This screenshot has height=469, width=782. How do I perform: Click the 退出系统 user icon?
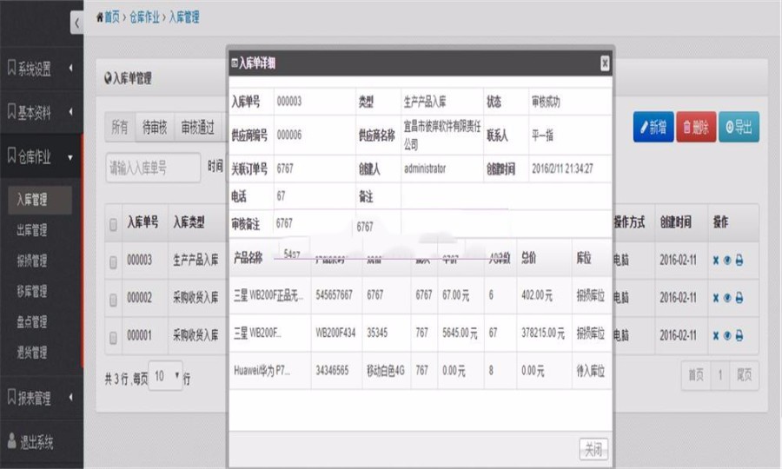12,440
